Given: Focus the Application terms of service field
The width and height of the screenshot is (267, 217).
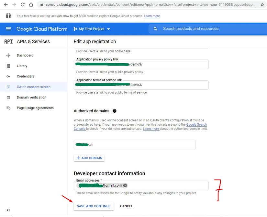Looking at the screenshot, I should [x=141, y=85].
